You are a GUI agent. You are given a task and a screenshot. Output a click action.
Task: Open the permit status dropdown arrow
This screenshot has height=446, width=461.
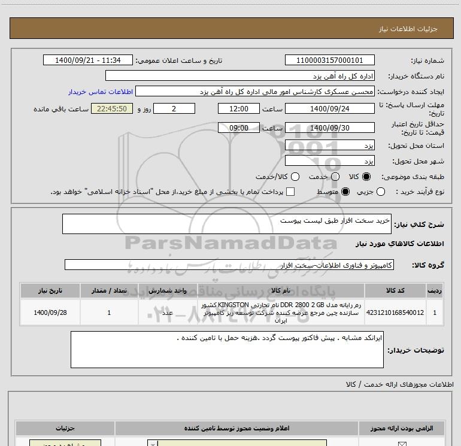point(153,444)
